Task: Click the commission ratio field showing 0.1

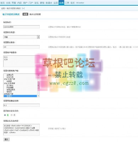Action: pyautogui.click(x=21, y=105)
